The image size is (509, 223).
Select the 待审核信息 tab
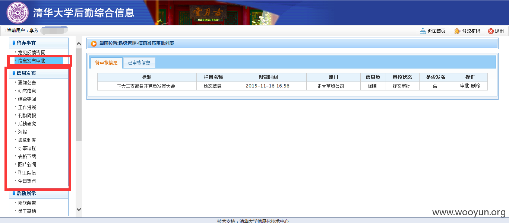[x=107, y=63]
